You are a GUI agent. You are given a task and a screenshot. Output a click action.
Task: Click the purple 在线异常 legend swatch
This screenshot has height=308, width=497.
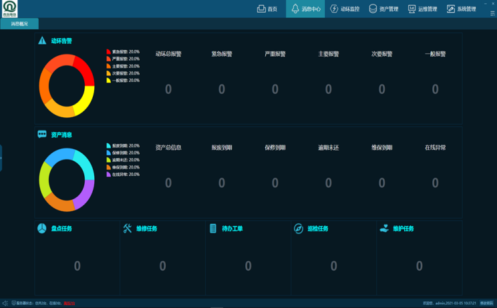coord(108,175)
